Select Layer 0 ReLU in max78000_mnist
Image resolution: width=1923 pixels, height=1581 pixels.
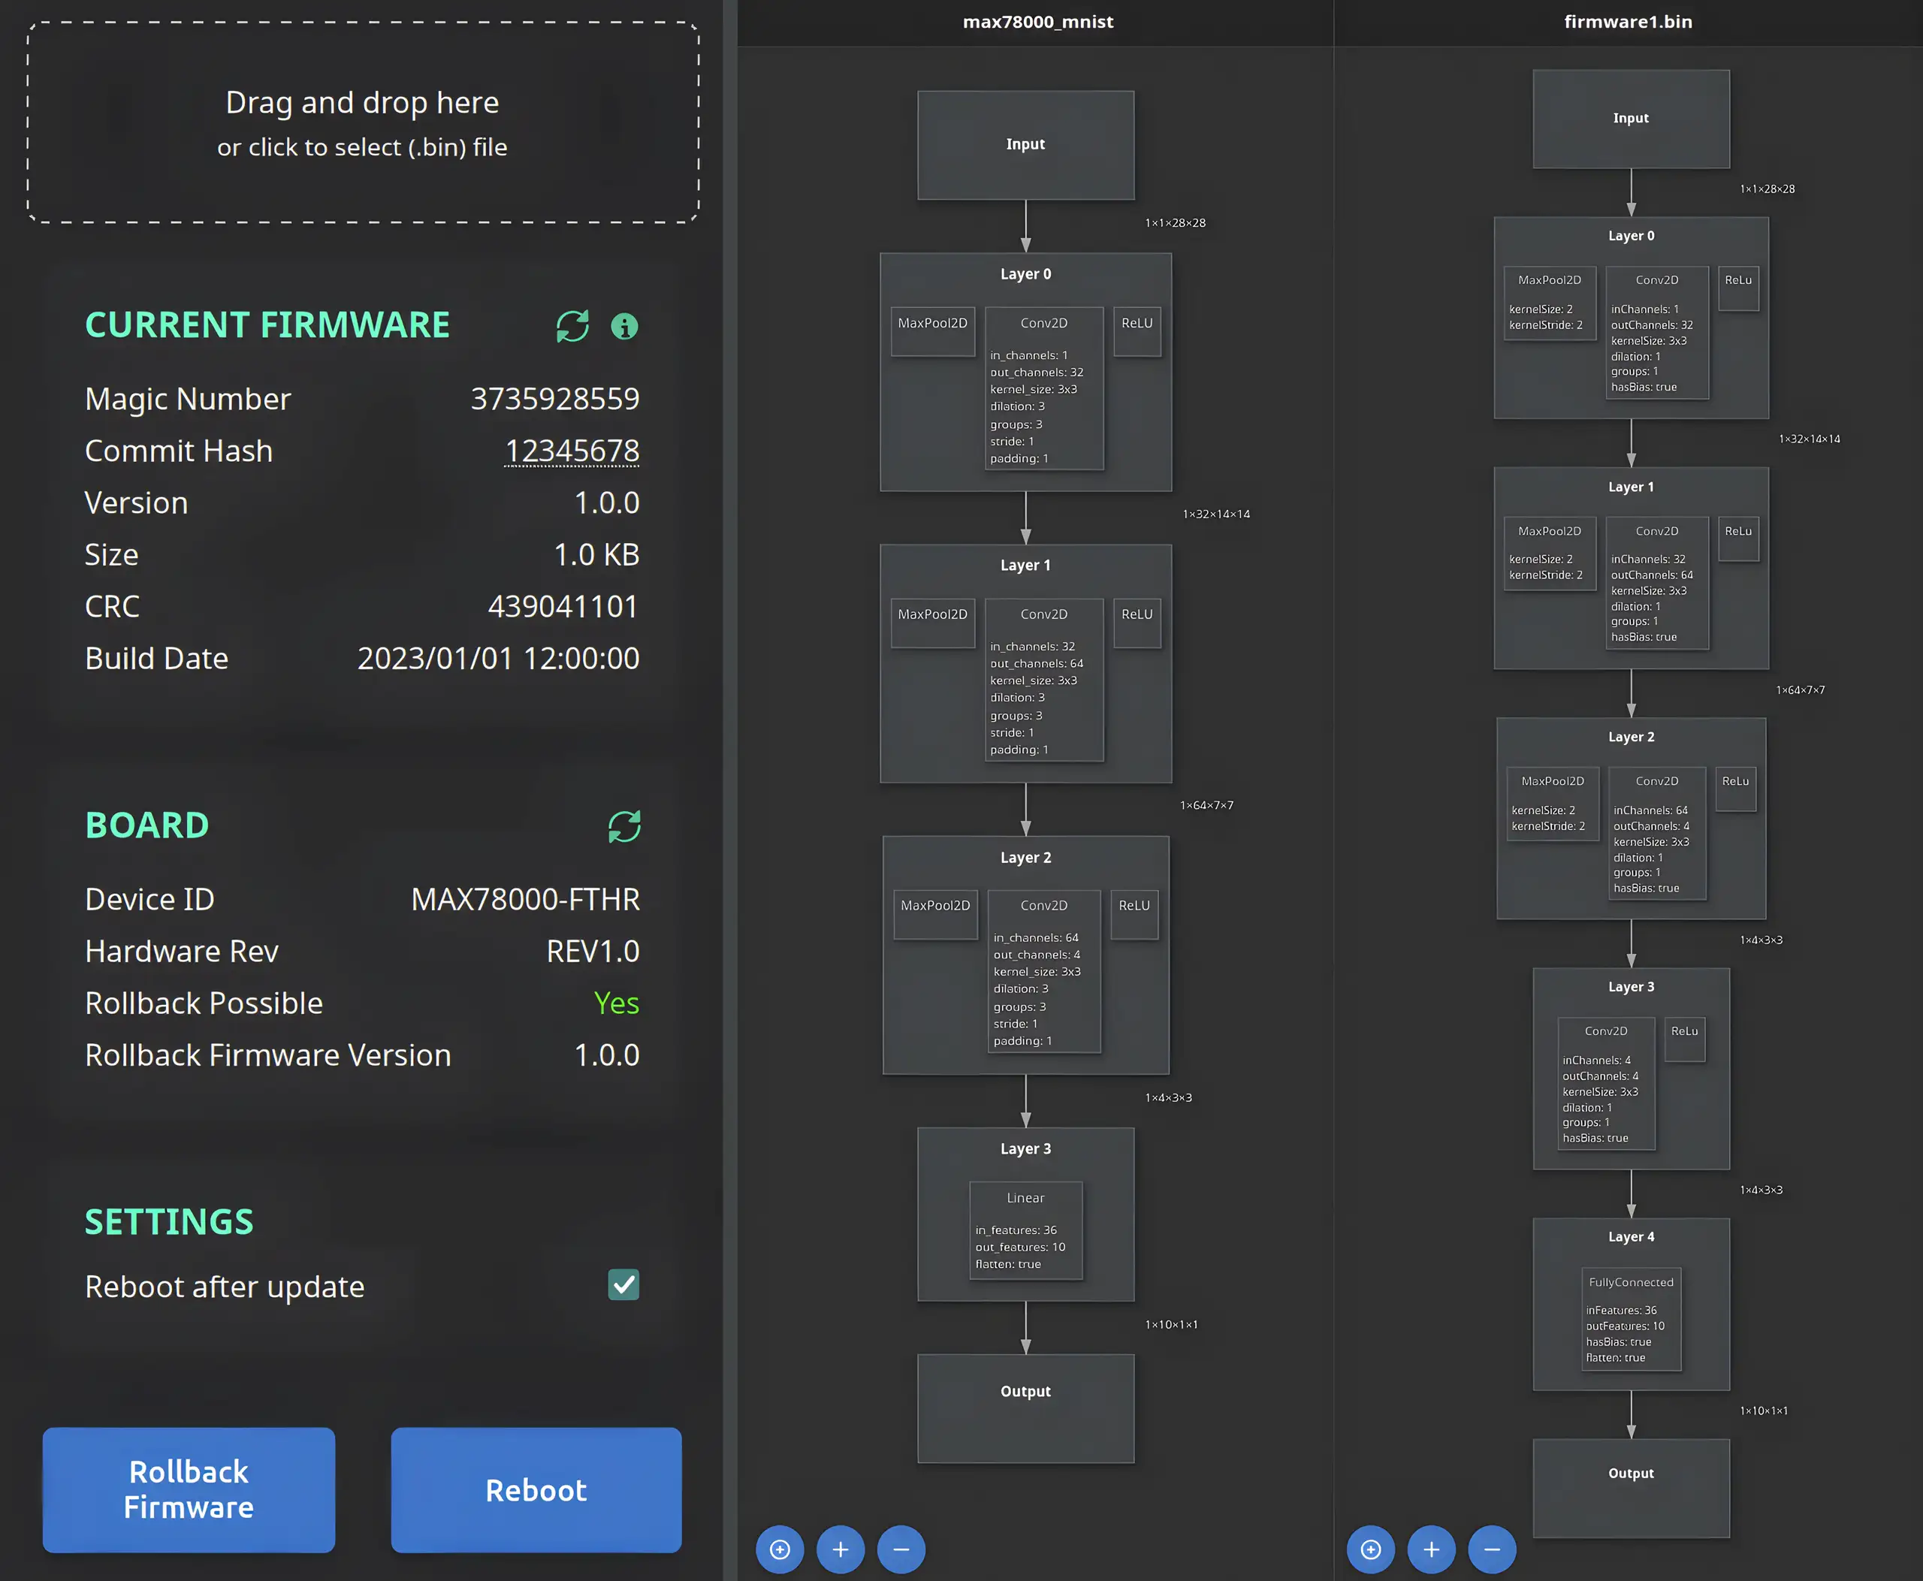click(1137, 331)
